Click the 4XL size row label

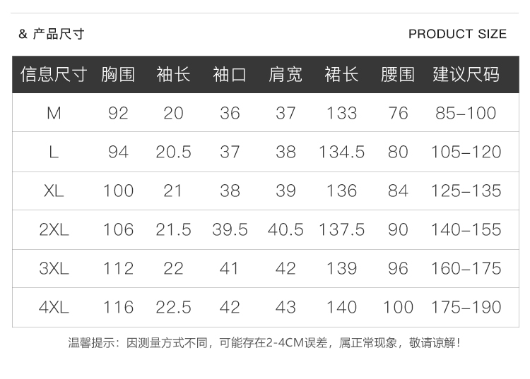pyautogui.click(x=54, y=307)
